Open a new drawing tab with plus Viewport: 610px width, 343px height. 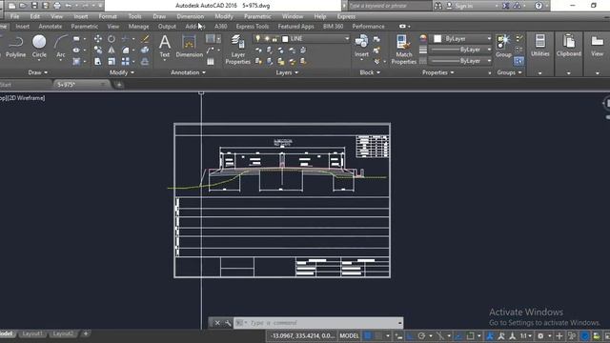coord(119,85)
